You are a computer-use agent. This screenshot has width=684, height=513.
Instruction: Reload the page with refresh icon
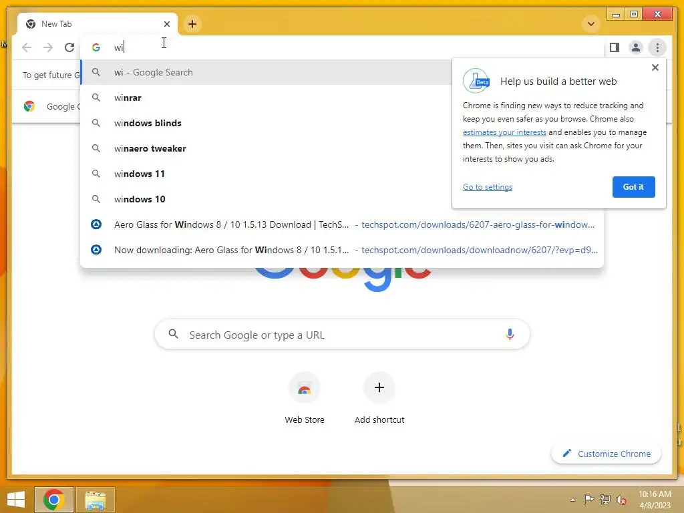[x=69, y=47]
